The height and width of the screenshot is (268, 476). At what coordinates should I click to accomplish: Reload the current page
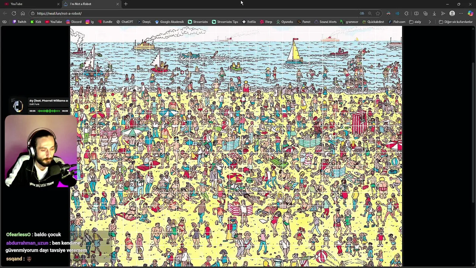[14, 13]
